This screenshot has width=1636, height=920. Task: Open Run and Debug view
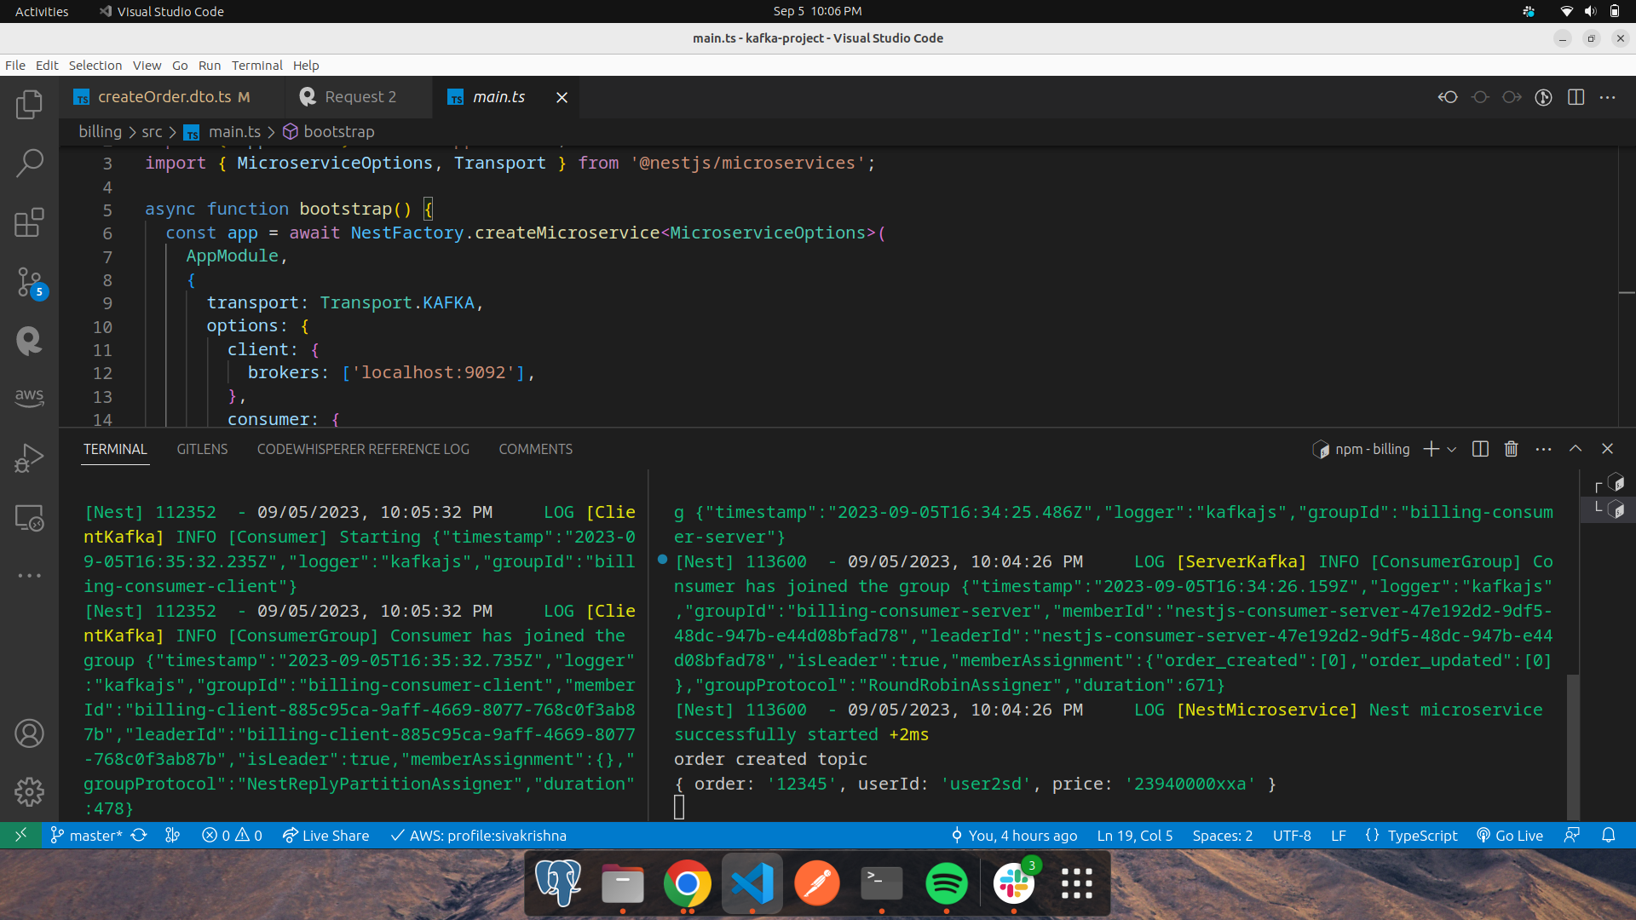(29, 457)
